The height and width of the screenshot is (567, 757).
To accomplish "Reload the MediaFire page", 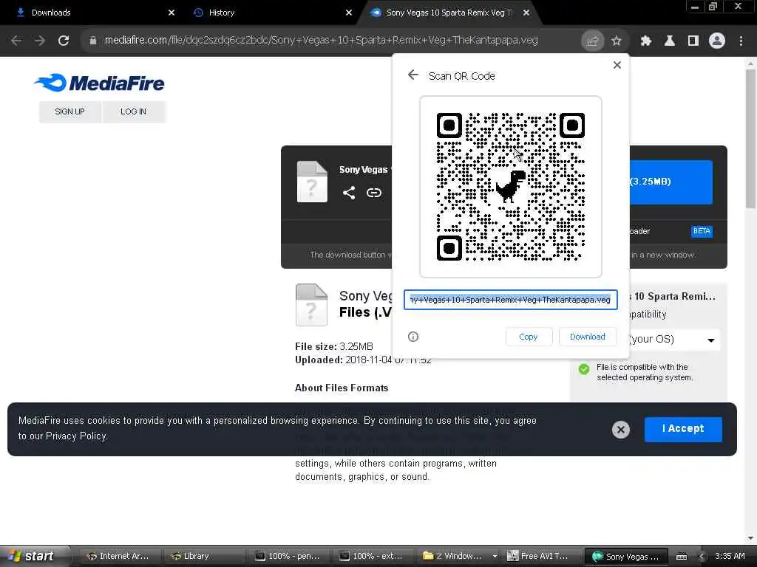I will [x=64, y=41].
